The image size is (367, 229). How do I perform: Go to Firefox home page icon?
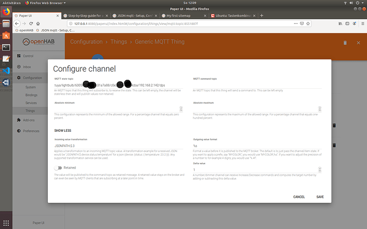(x=38, y=23)
